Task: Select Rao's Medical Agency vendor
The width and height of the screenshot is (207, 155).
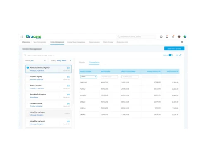Action: (x=48, y=96)
